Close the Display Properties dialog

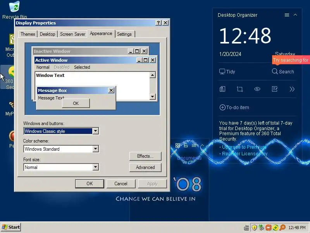[x=165, y=23]
